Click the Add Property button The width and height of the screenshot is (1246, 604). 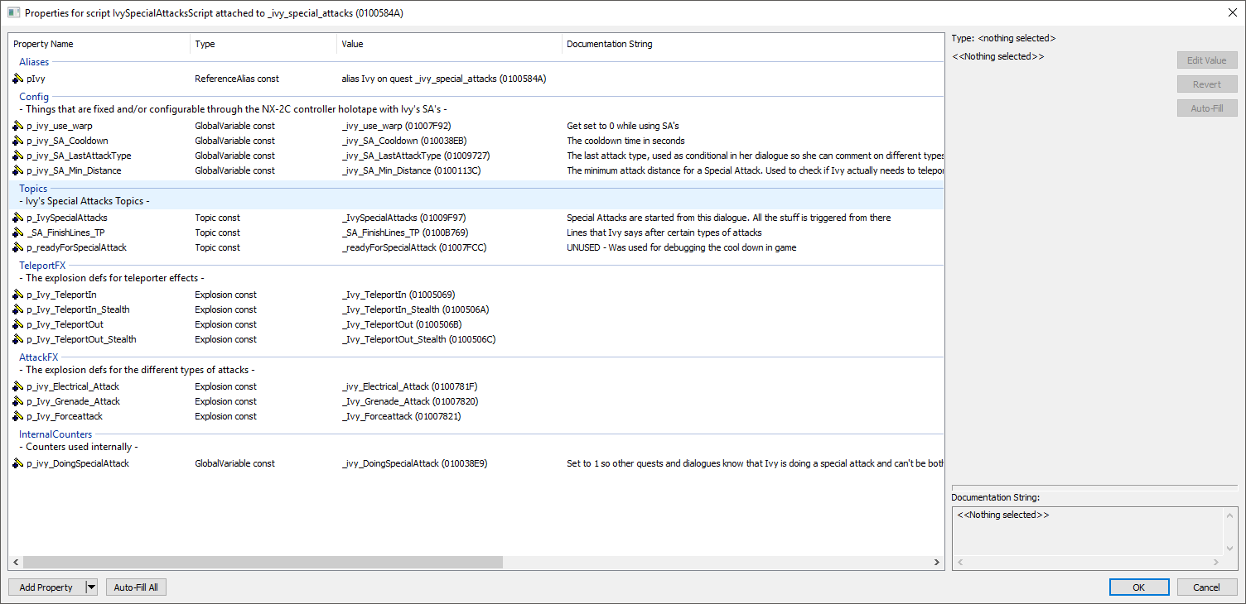(x=46, y=587)
